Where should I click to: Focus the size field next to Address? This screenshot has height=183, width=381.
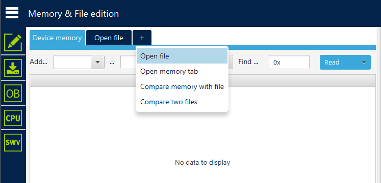click(x=128, y=62)
